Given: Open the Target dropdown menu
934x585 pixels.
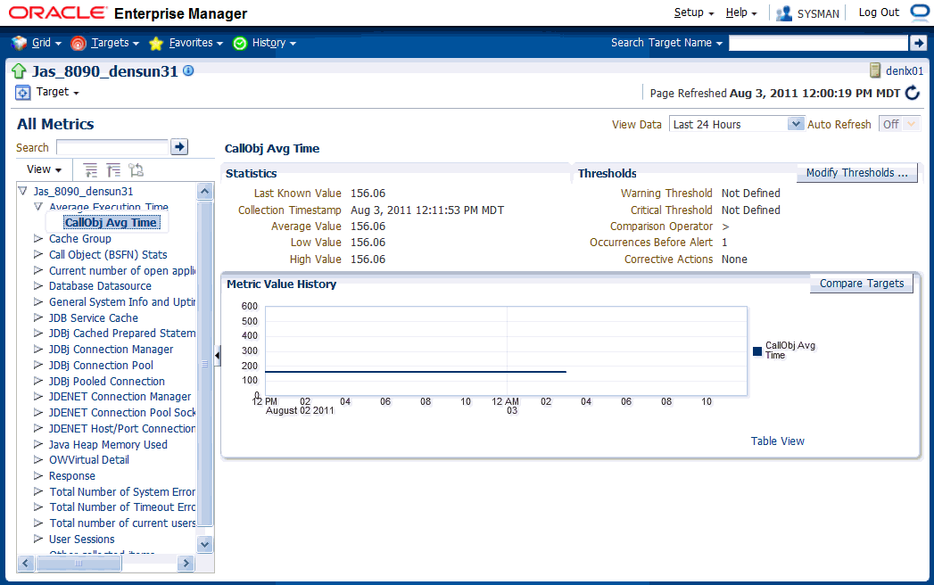Looking at the screenshot, I should pyautogui.click(x=58, y=92).
